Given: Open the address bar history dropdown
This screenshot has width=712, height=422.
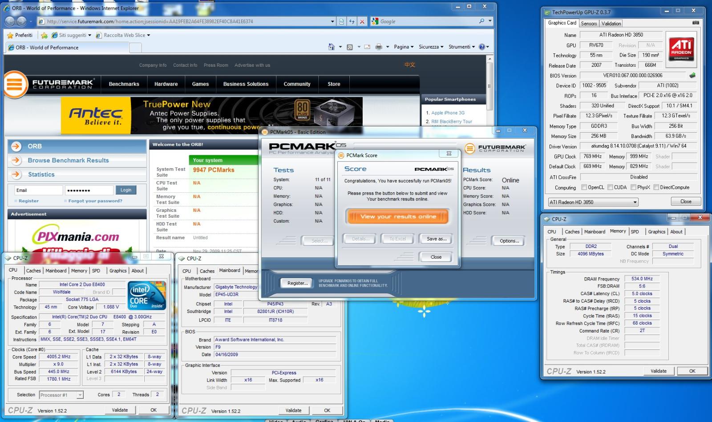Looking at the screenshot, I should (332, 21).
